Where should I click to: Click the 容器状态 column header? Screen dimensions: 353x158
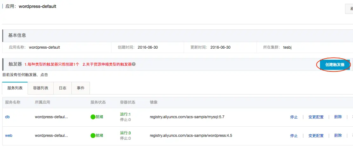tap(128, 102)
